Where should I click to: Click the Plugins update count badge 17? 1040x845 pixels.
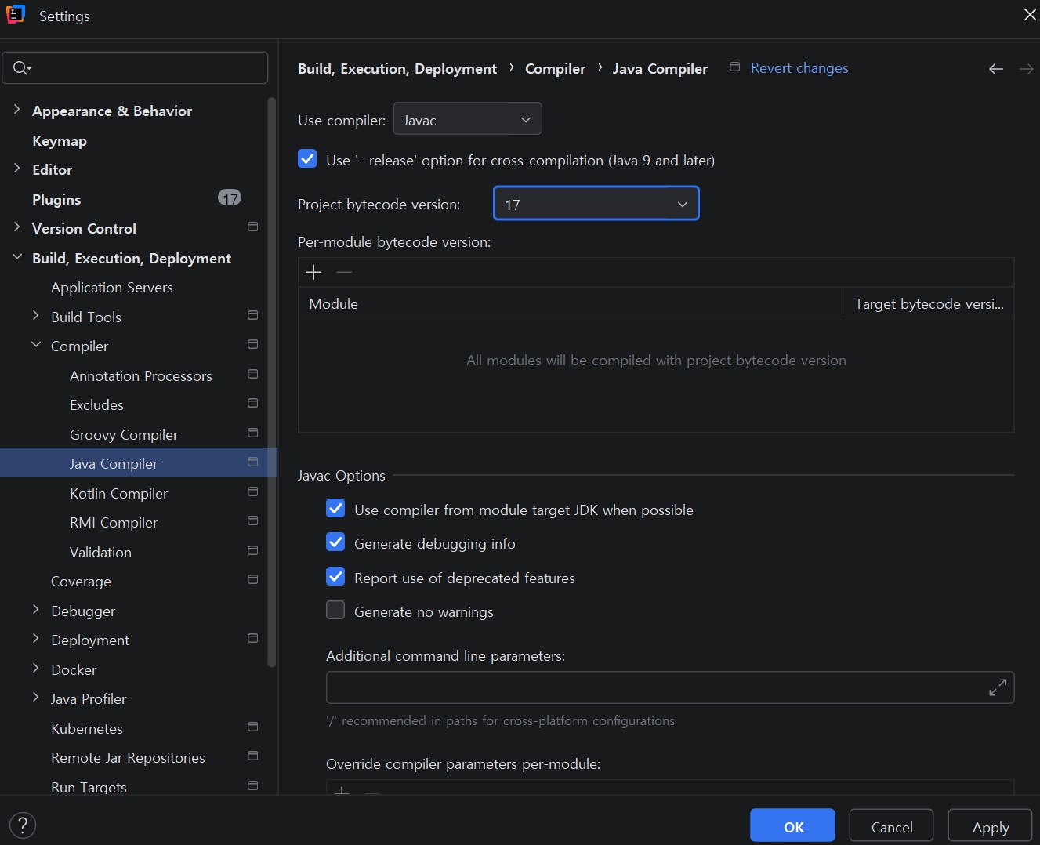click(x=230, y=198)
